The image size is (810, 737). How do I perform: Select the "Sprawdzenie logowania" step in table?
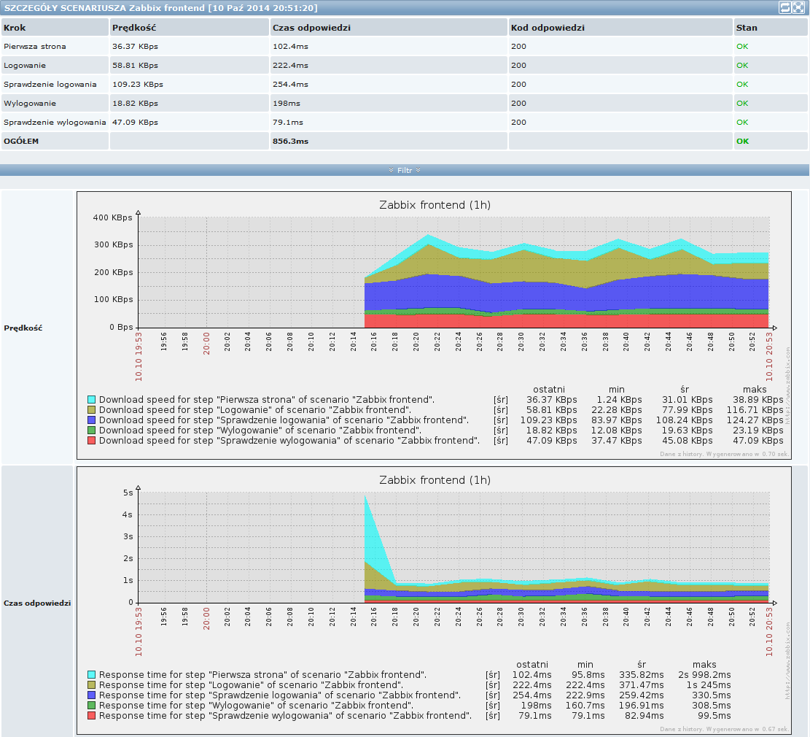click(x=50, y=85)
